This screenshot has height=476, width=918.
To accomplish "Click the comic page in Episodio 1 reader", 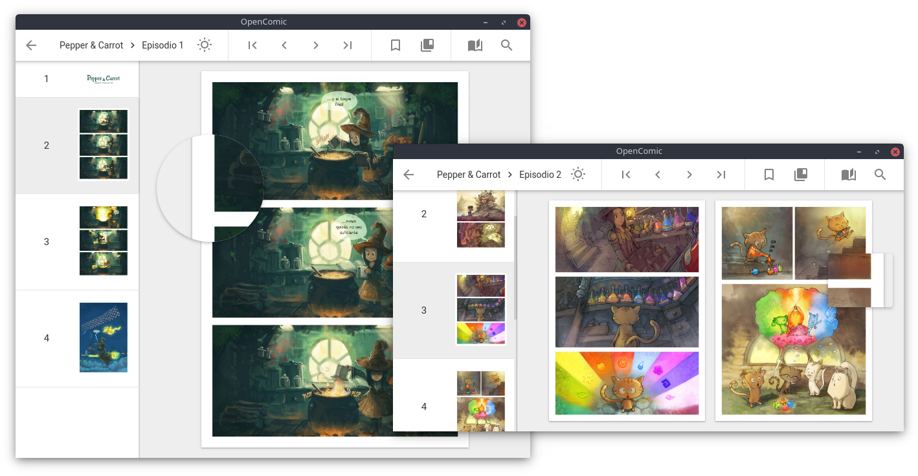I will coord(335,259).
